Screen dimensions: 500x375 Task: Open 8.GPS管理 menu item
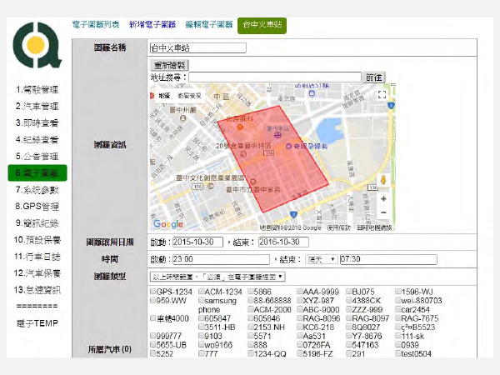pyautogui.click(x=37, y=207)
